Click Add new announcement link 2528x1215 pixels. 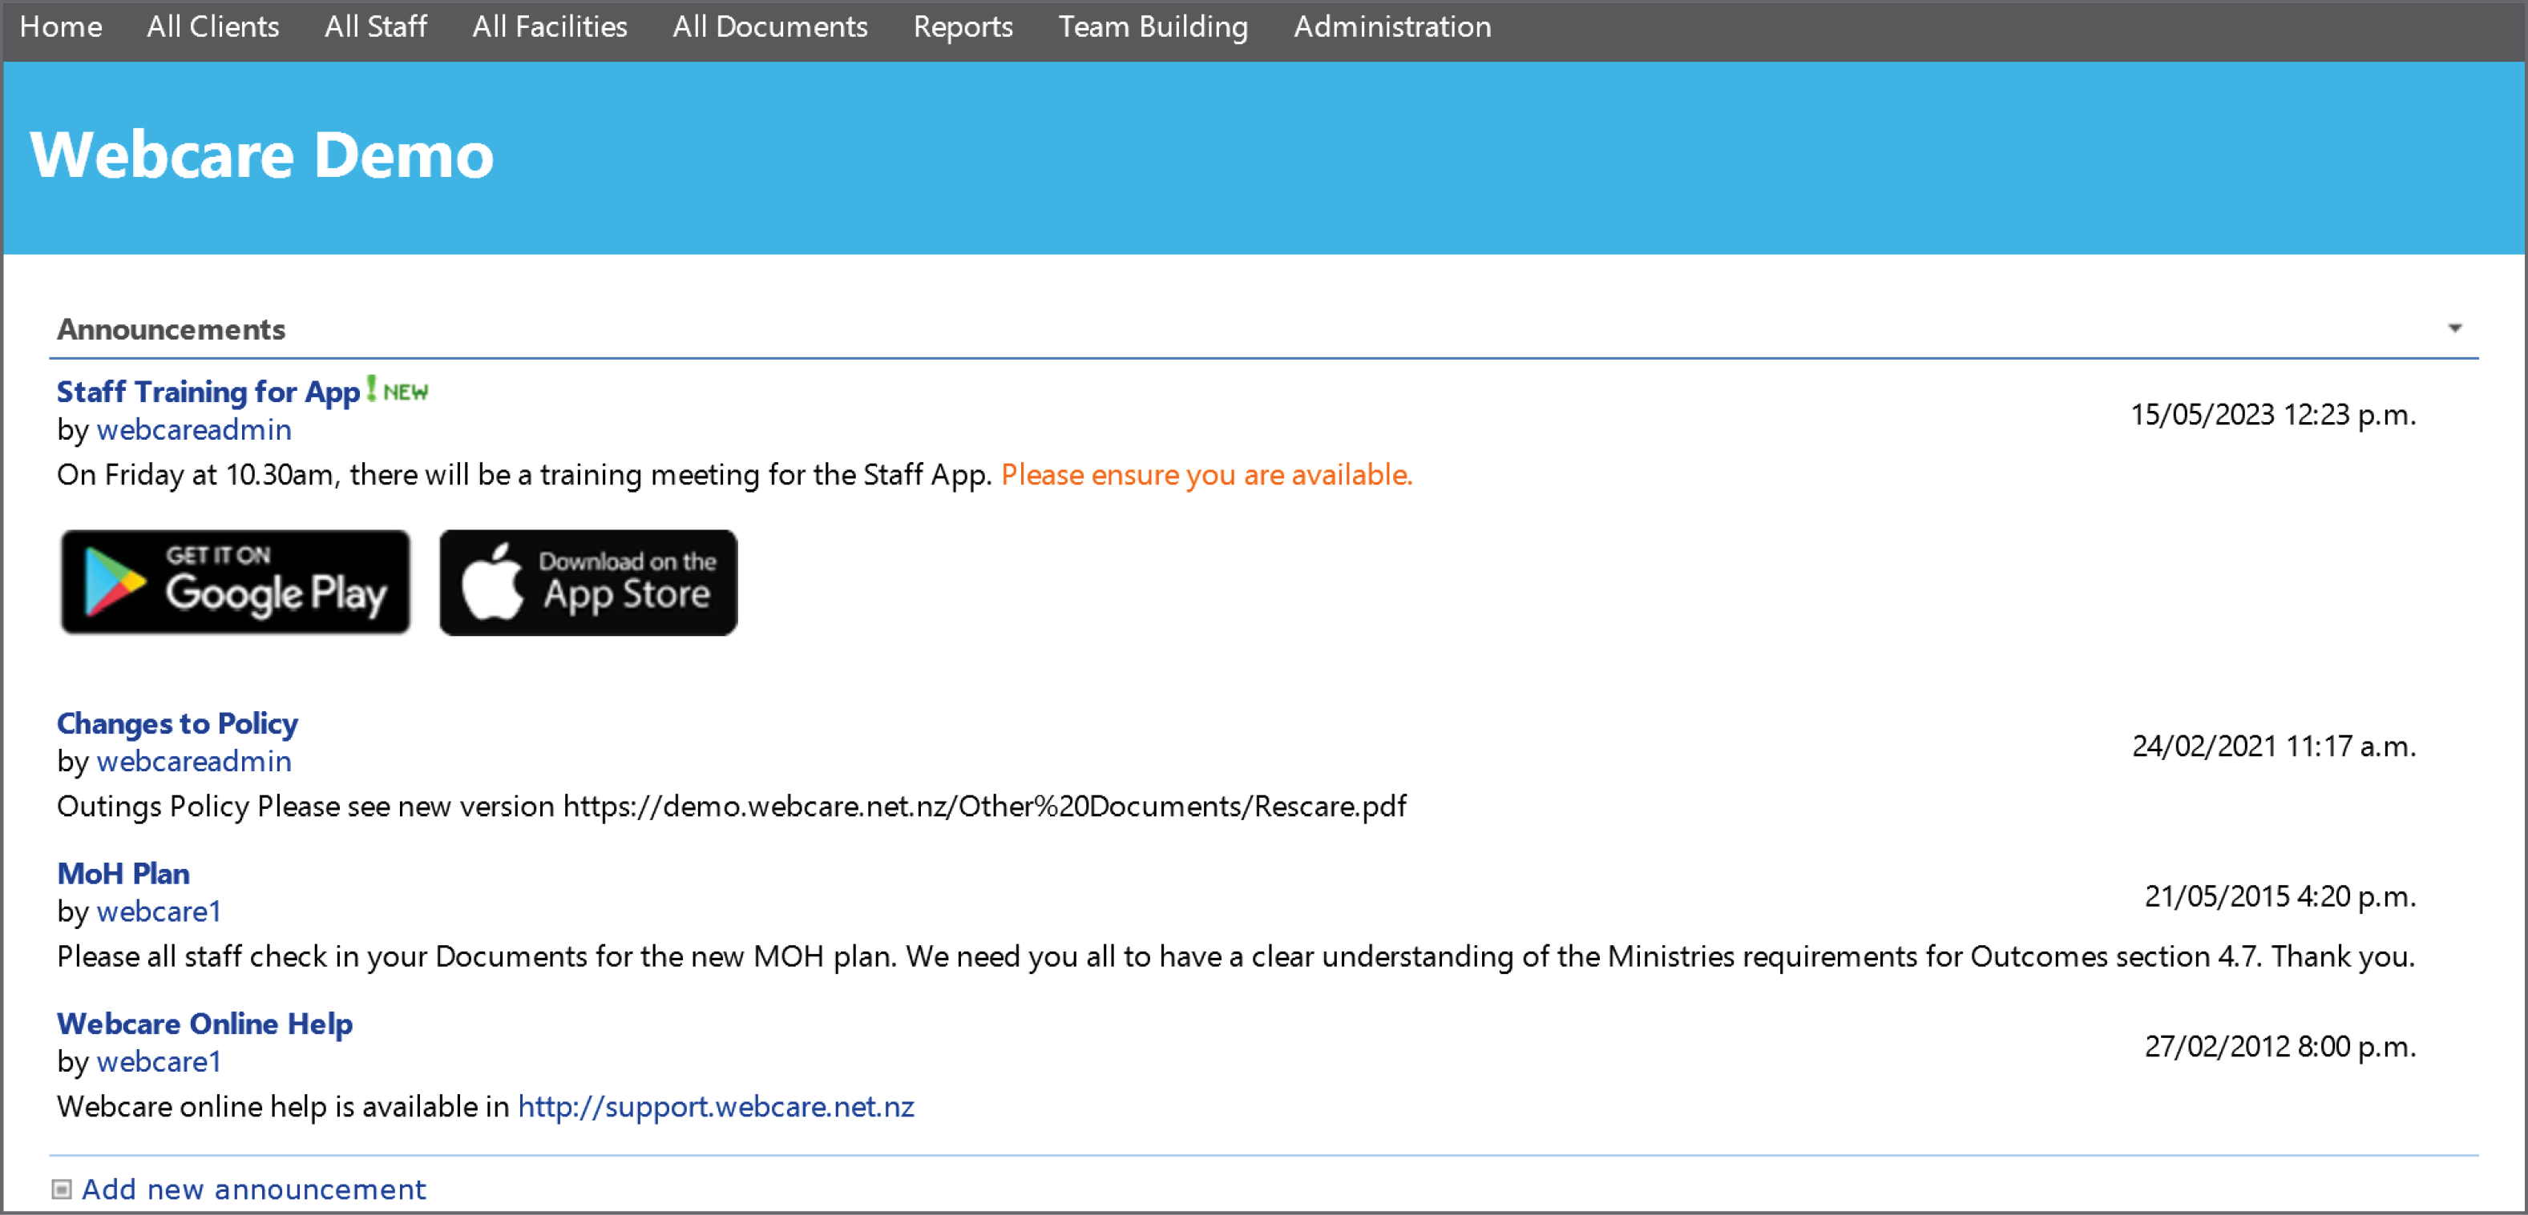254,1189
